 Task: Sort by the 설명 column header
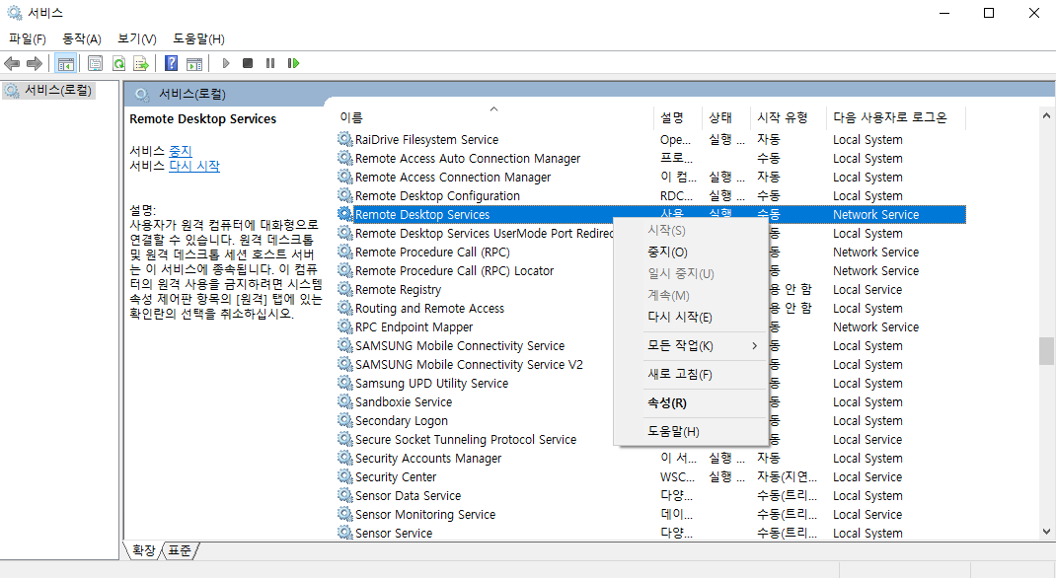coord(677,117)
